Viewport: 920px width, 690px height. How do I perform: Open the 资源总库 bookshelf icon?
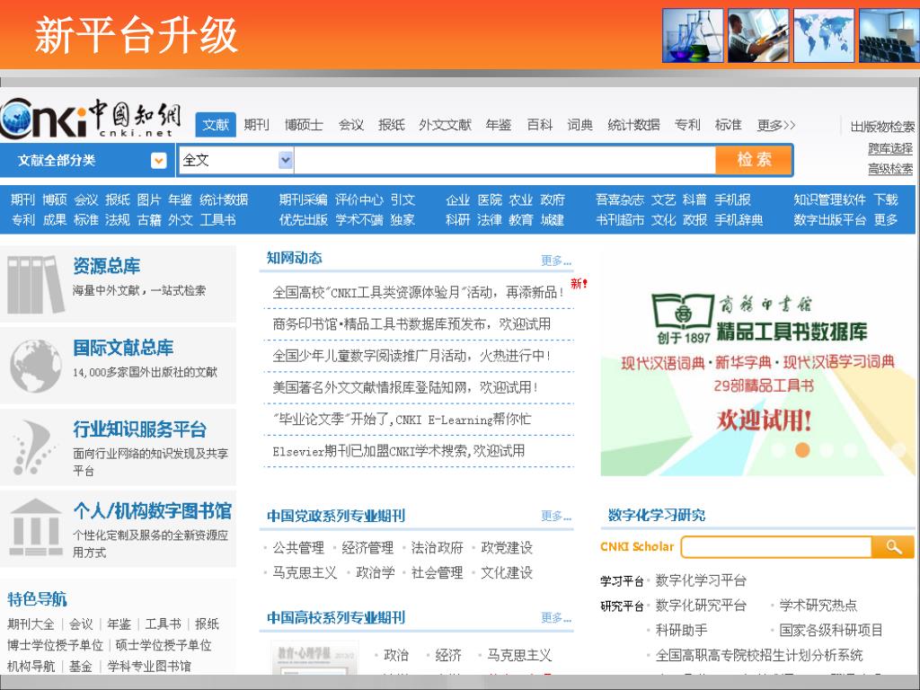pyautogui.click(x=35, y=284)
